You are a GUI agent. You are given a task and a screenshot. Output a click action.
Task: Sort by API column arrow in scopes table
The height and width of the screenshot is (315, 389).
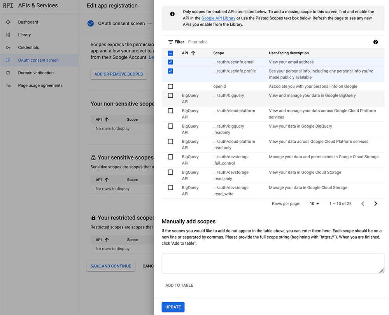coord(193,53)
